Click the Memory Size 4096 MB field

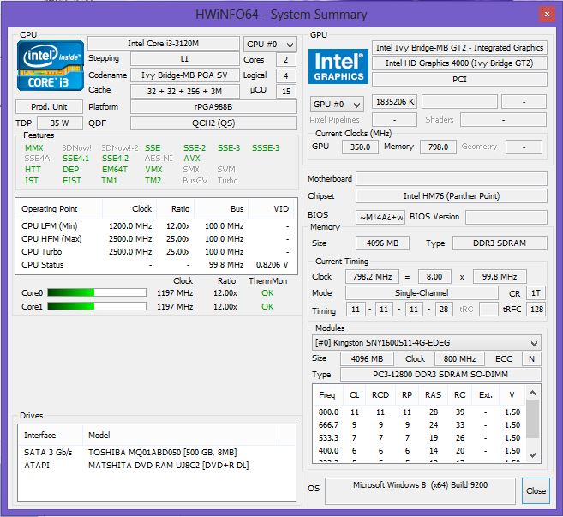tap(382, 243)
